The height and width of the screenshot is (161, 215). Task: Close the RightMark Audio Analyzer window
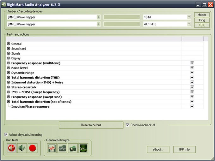pyautogui.click(x=211, y=4)
